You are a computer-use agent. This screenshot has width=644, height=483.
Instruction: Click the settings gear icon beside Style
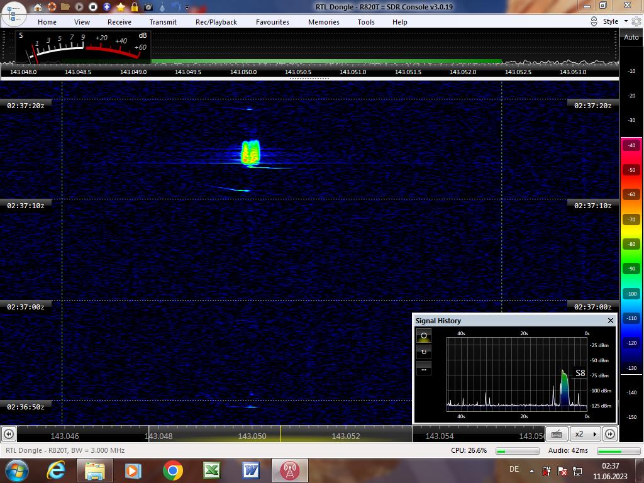636,21
